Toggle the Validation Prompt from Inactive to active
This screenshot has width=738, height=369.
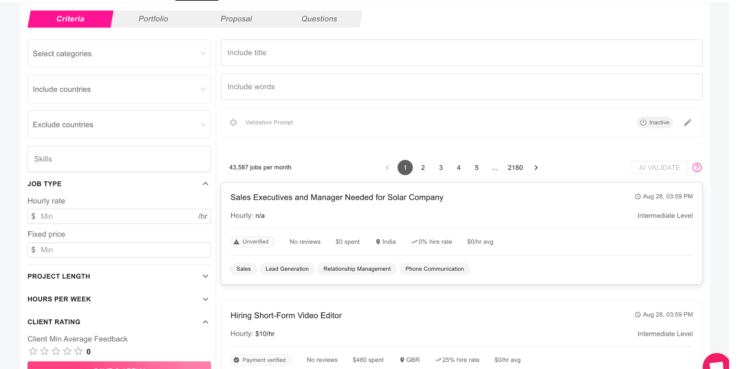point(655,122)
